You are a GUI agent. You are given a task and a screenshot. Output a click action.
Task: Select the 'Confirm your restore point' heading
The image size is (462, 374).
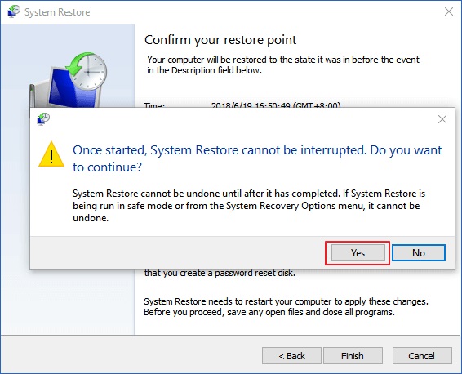(x=220, y=40)
